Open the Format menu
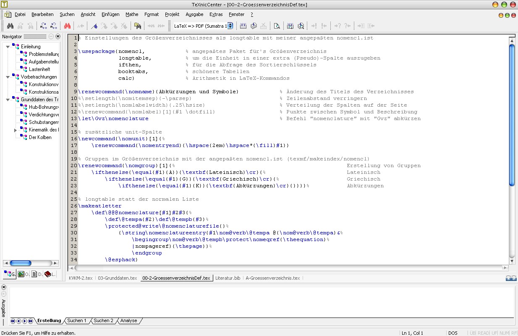Image resolution: width=518 pixels, height=336 pixels. [x=152, y=14]
